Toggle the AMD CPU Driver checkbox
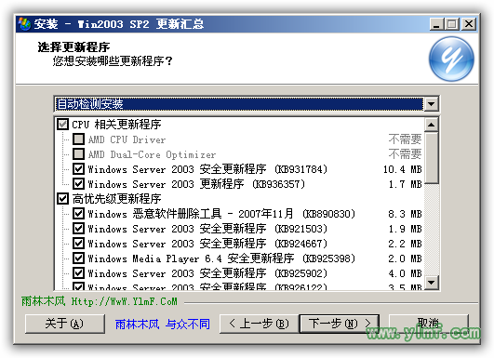This screenshot has width=494, height=358. click(x=78, y=139)
